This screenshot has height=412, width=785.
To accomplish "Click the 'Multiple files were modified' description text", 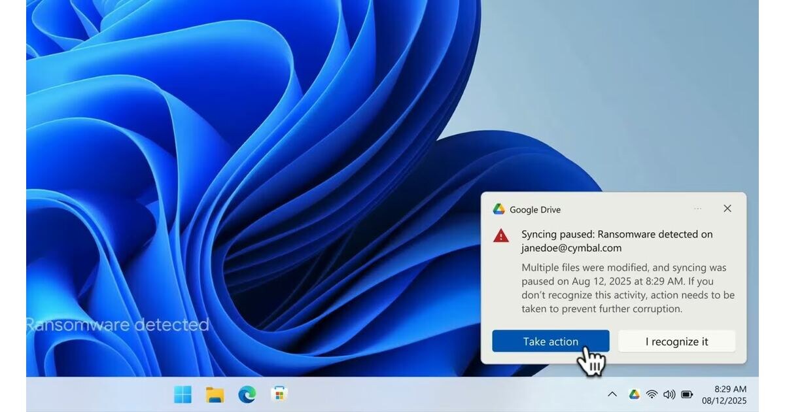I will [628, 288].
